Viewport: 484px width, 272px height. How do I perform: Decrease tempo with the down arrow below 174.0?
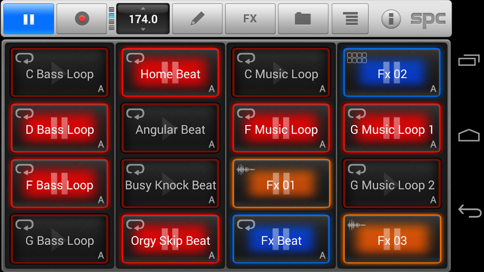[x=143, y=30]
